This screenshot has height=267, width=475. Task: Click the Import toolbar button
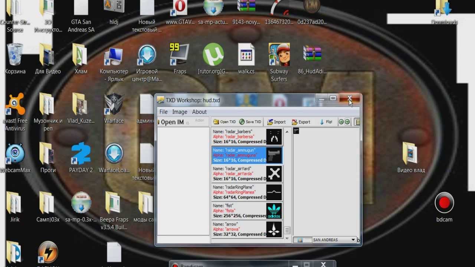(x=276, y=122)
